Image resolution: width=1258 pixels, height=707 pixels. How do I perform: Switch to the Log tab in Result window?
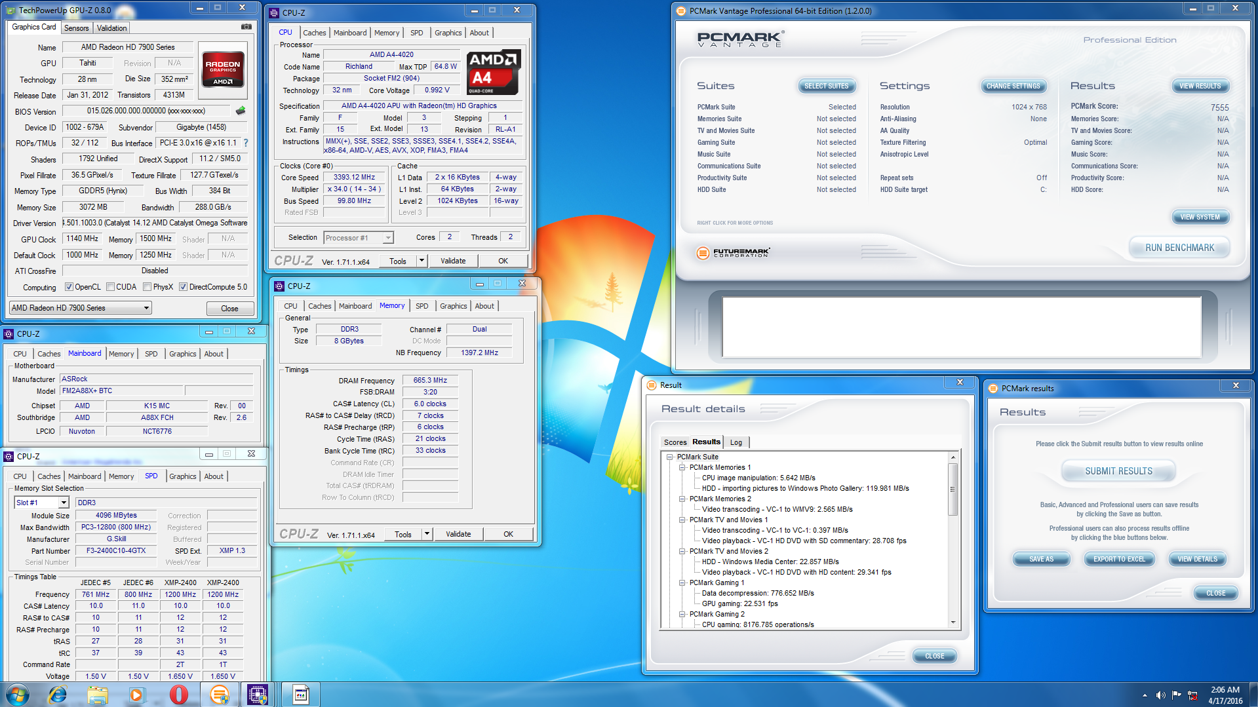(736, 442)
